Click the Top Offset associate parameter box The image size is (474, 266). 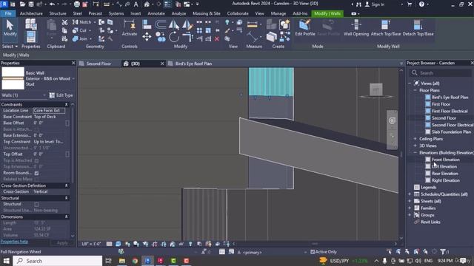click(x=67, y=154)
